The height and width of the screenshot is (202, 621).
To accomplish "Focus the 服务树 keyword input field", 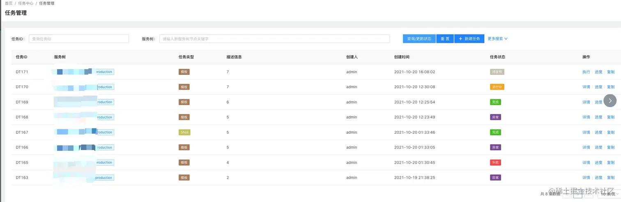I will tap(274, 39).
